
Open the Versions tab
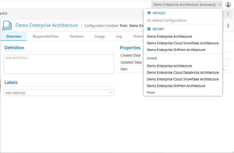[76, 36]
